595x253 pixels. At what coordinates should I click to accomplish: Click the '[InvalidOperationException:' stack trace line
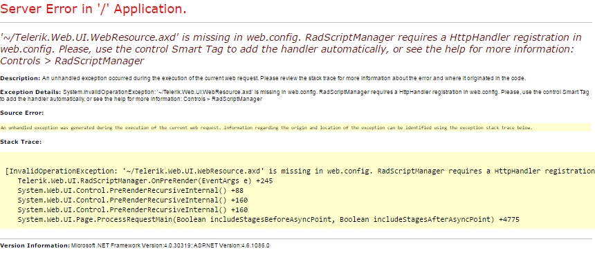(x=300, y=171)
